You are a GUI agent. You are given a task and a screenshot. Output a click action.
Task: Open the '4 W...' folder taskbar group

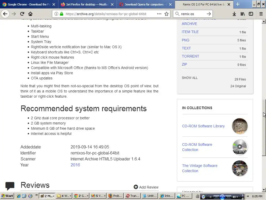(x=64, y=196)
